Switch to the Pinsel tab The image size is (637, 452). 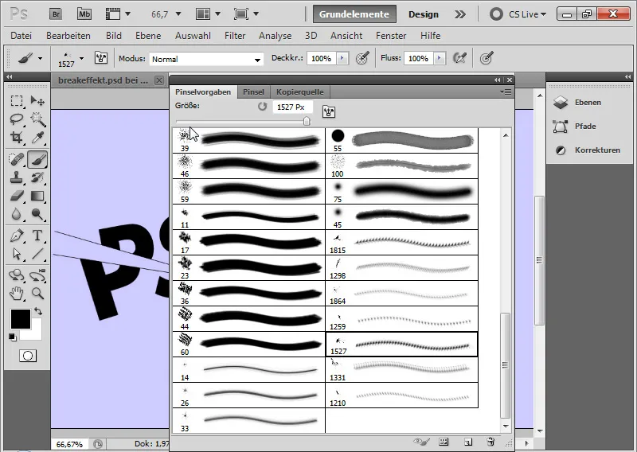[253, 92]
